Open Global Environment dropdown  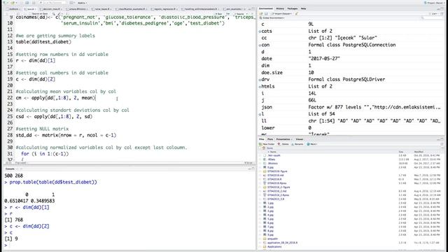(x=272, y=17)
